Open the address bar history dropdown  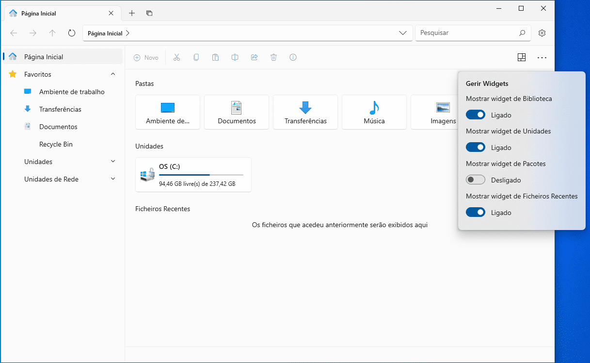pyautogui.click(x=402, y=33)
